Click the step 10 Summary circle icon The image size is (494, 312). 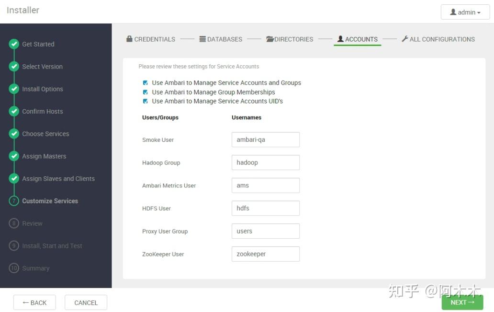[x=14, y=268]
